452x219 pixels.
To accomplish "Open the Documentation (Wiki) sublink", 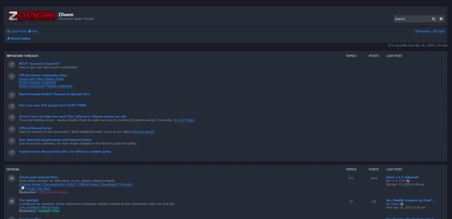I will 60,184.
